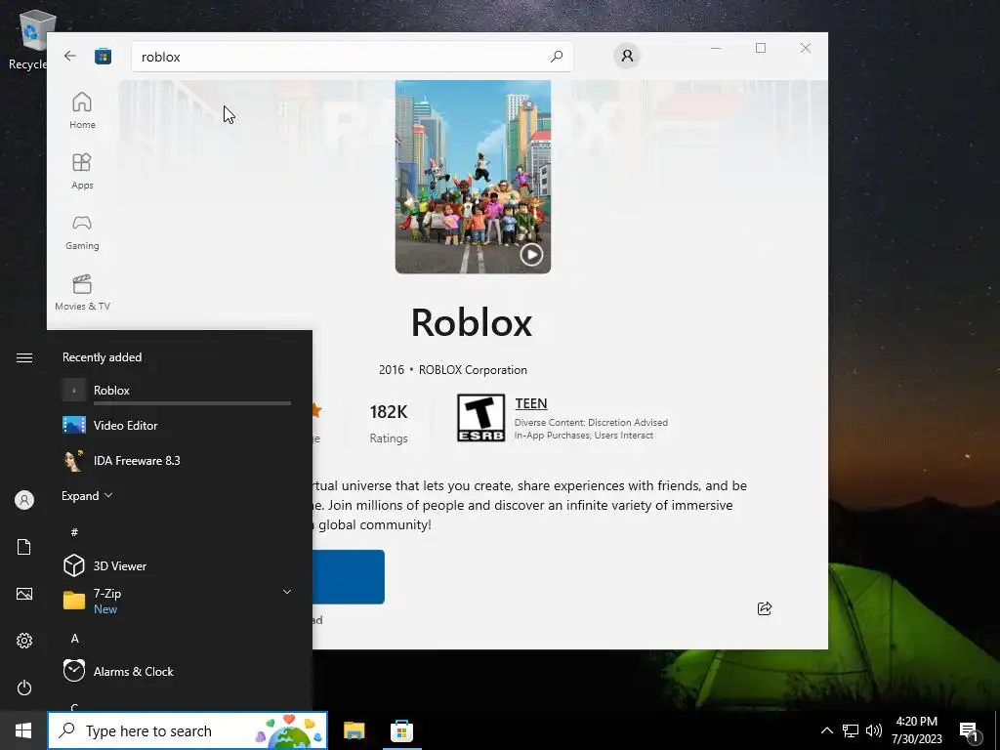Show hidden system tray icons
Viewport: 1000px width, 750px height.
tap(826, 730)
